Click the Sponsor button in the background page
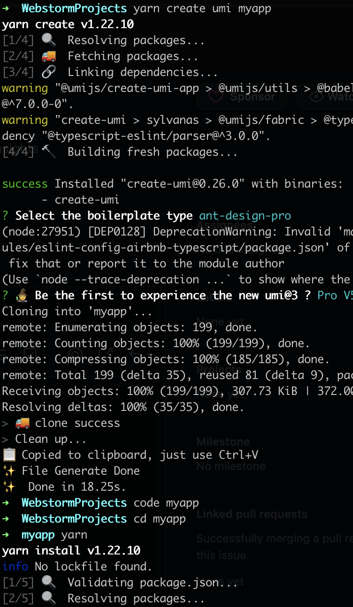353x607 pixels. [x=242, y=97]
